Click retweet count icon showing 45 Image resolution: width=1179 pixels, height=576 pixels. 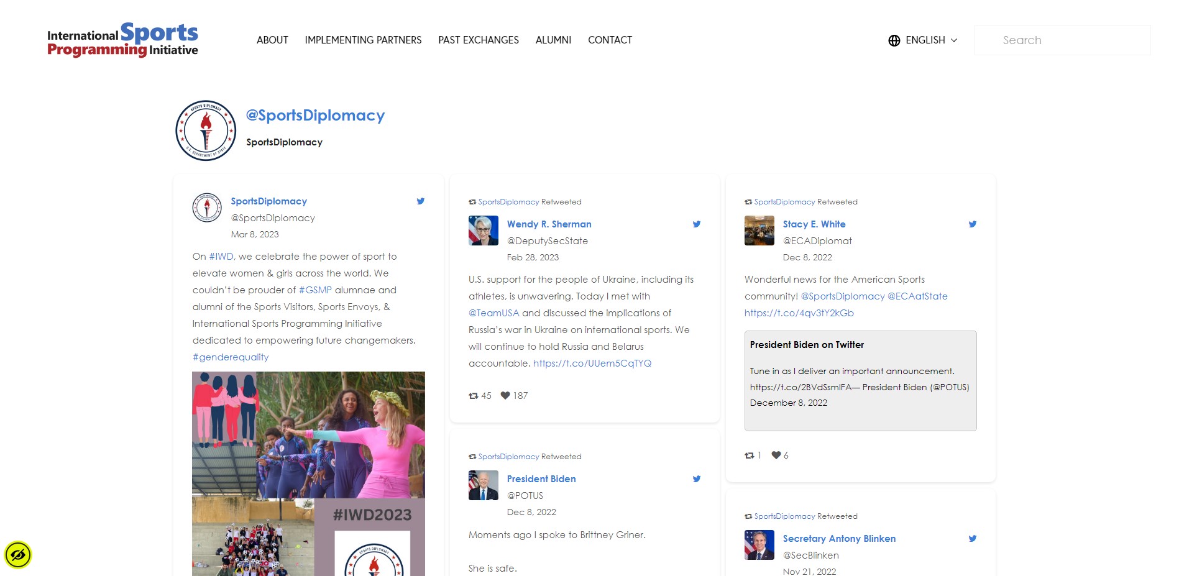(474, 396)
